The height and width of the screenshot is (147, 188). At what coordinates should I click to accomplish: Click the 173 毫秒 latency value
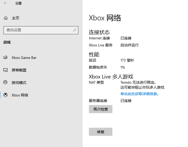coord(127,60)
